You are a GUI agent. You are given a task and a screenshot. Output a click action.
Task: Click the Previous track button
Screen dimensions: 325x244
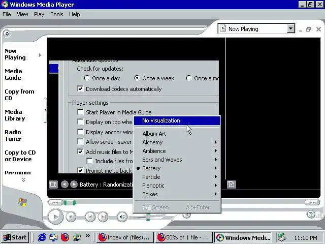coord(90,217)
